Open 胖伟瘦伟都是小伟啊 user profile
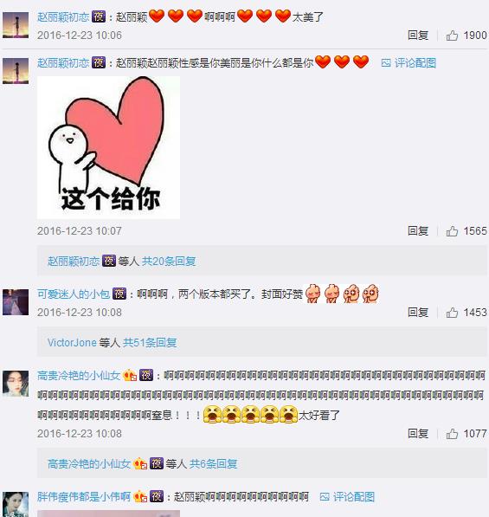The image size is (489, 517). point(84,496)
